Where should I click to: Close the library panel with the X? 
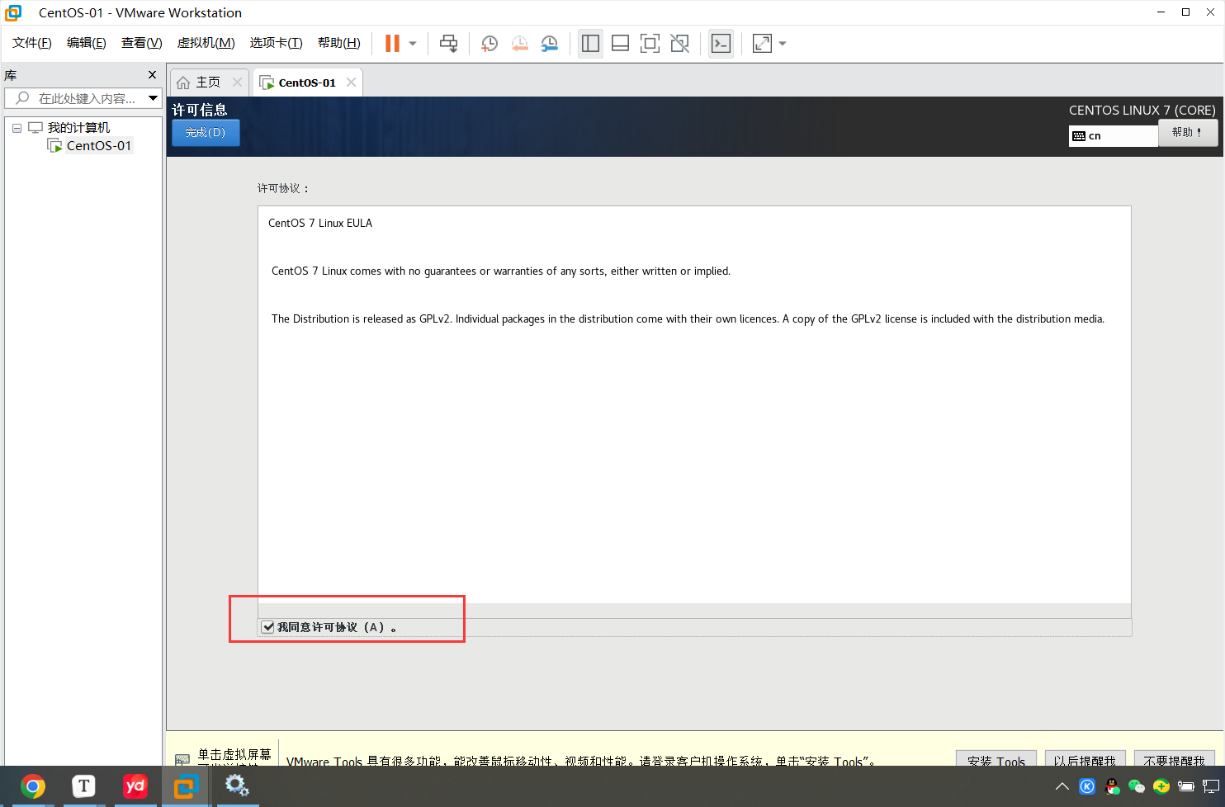click(152, 75)
